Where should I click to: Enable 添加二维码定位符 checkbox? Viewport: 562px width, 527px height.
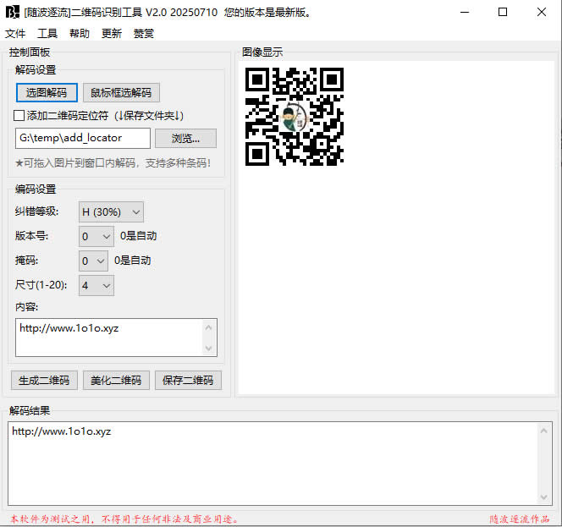click(x=19, y=116)
